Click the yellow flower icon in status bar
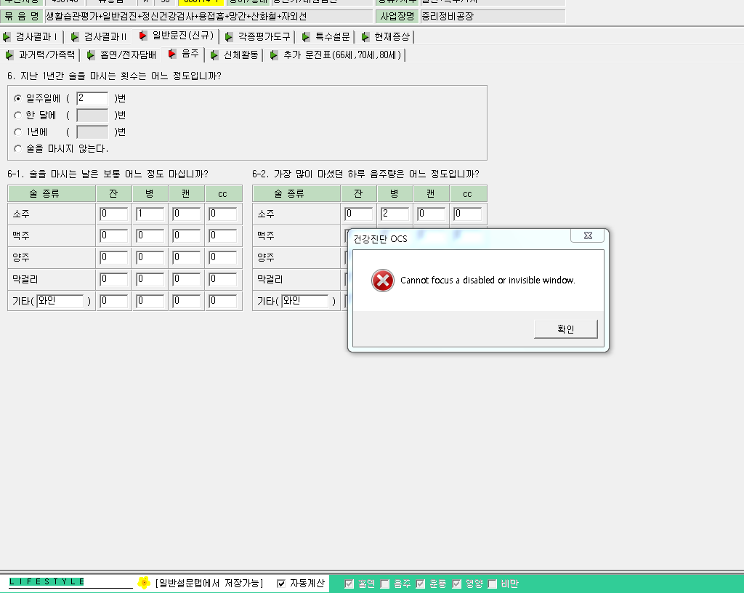Viewport: 744px width, 593px height. (x=144, y=583)
